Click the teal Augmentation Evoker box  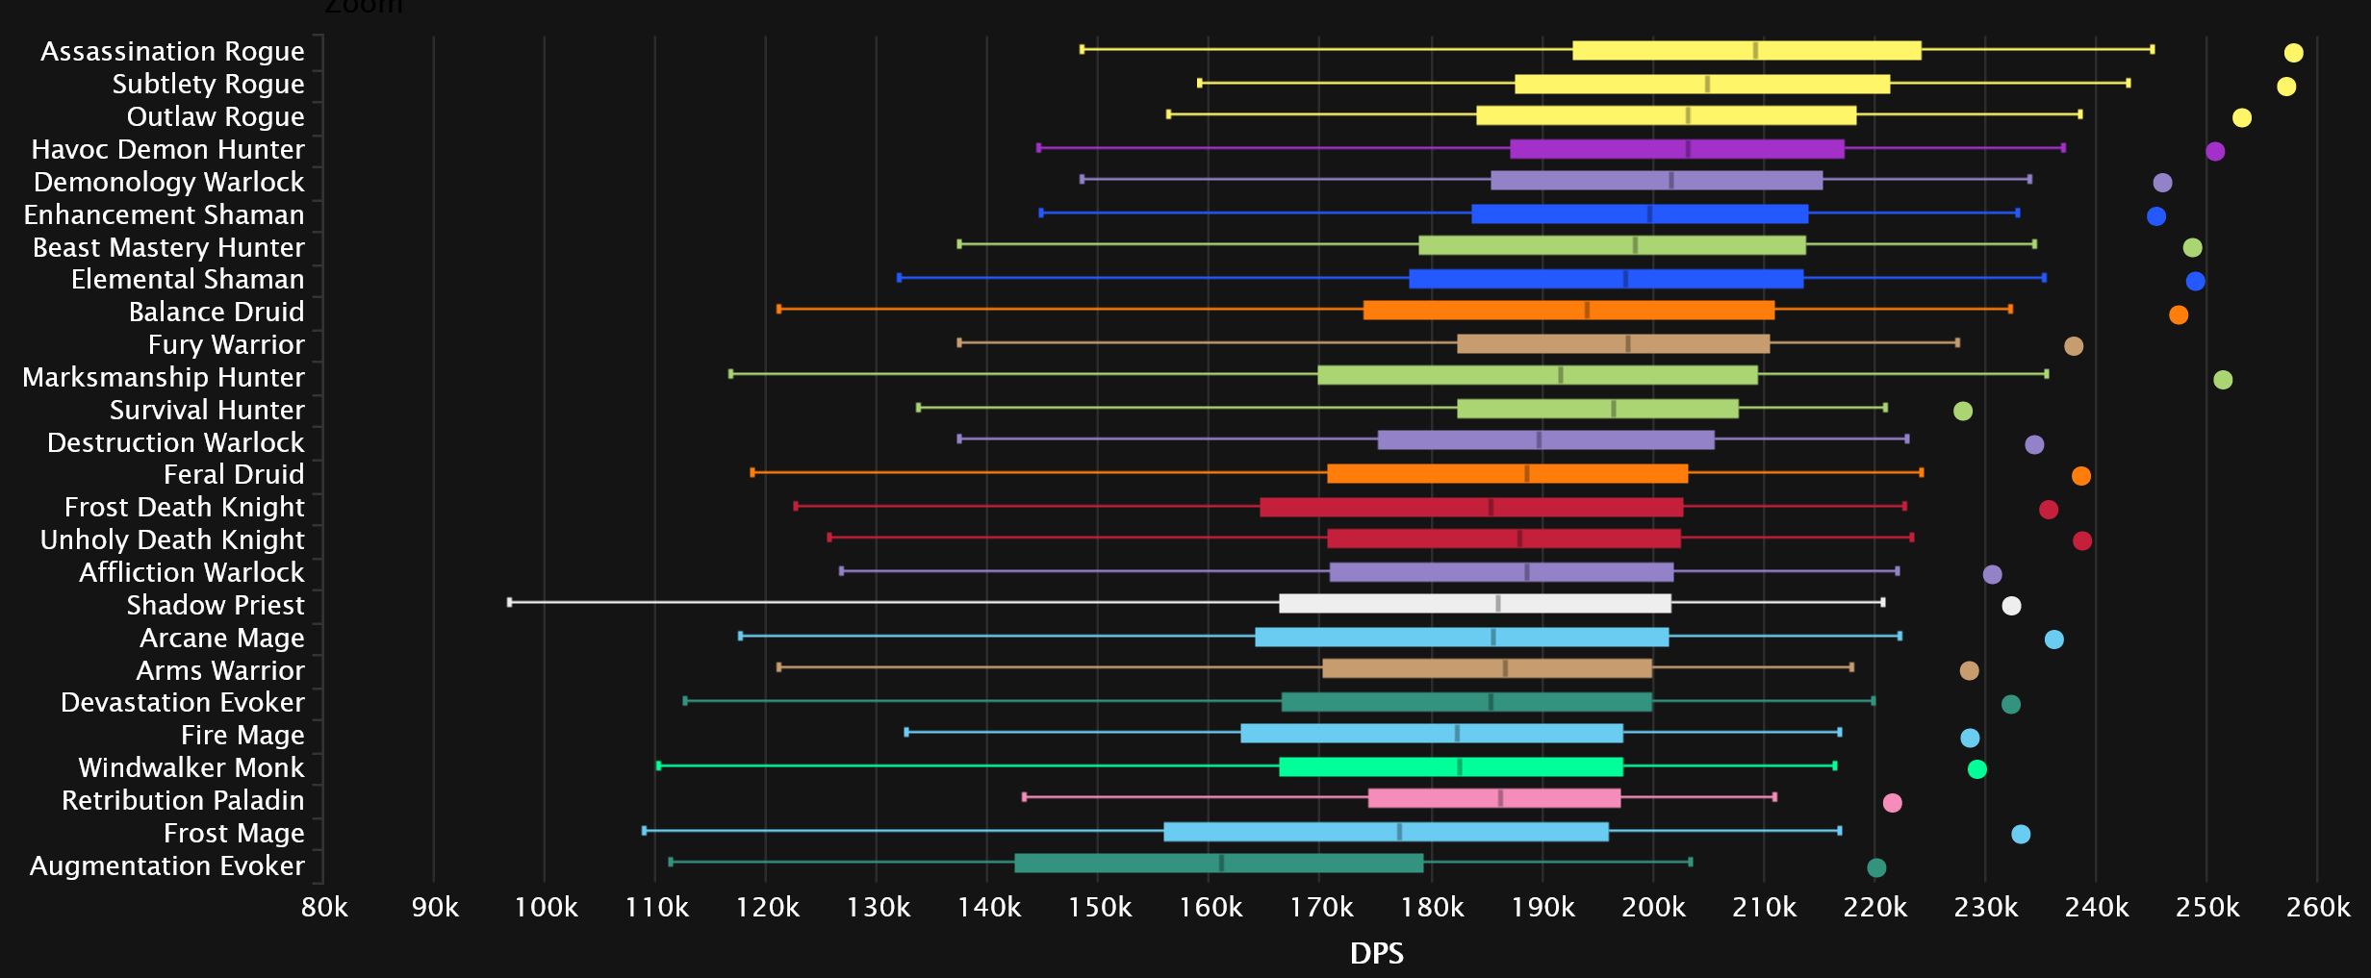1219,863
